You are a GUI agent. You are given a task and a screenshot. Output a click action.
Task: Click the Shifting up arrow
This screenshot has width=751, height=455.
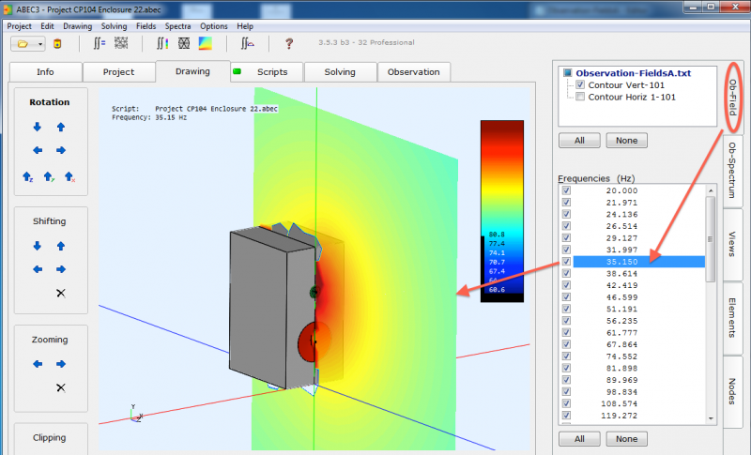61,246
